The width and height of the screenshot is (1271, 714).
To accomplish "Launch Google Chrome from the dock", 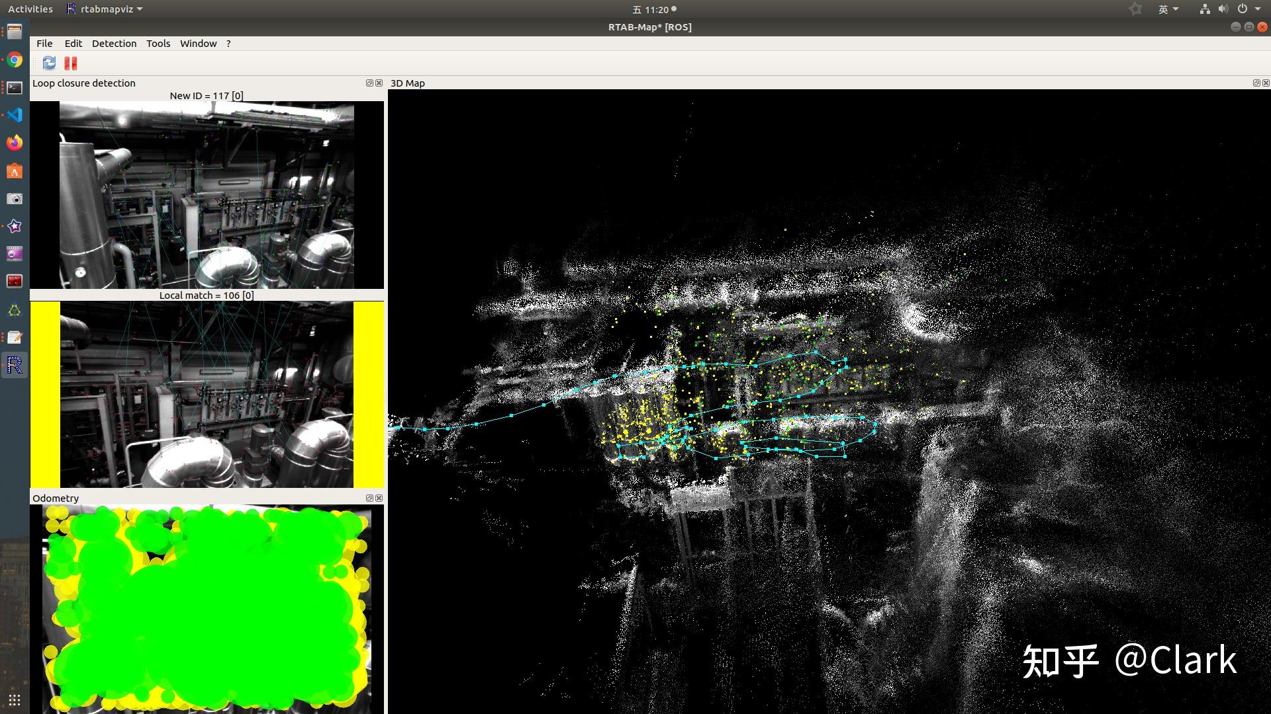I will point(14,59).
